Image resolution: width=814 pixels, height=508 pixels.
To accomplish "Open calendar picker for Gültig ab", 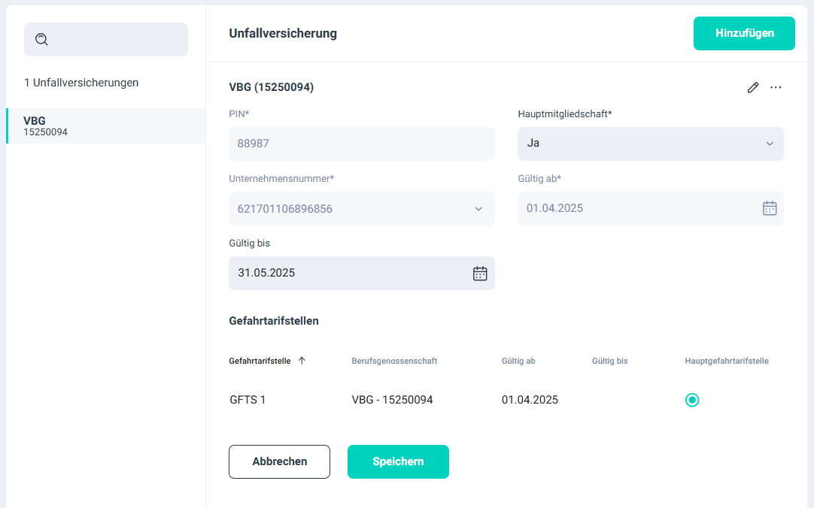I will [x=769, y=208].
